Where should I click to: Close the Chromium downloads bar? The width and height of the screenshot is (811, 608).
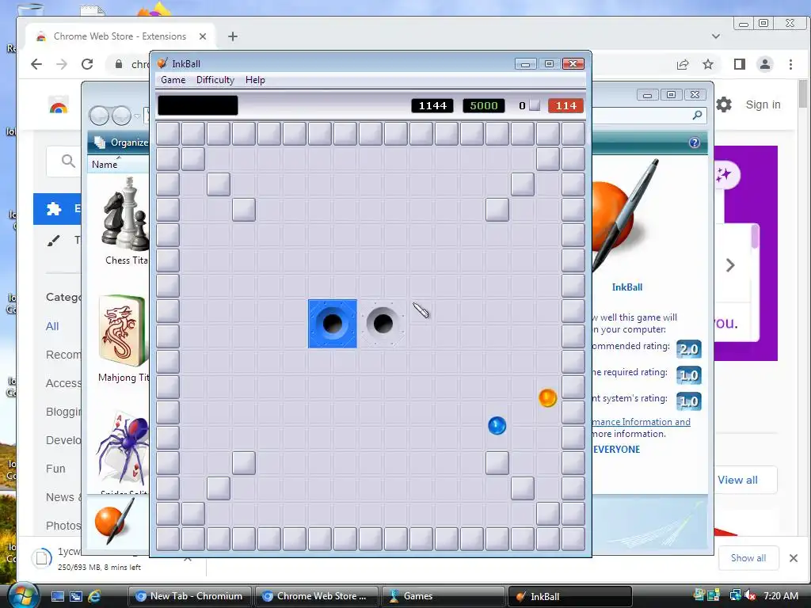point(794,558)
